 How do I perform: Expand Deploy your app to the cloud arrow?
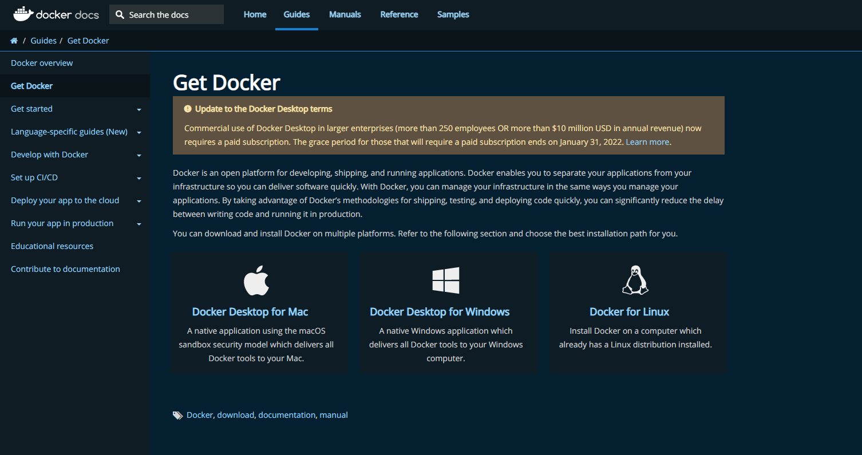pyautogui.click(x=139, y=201)
